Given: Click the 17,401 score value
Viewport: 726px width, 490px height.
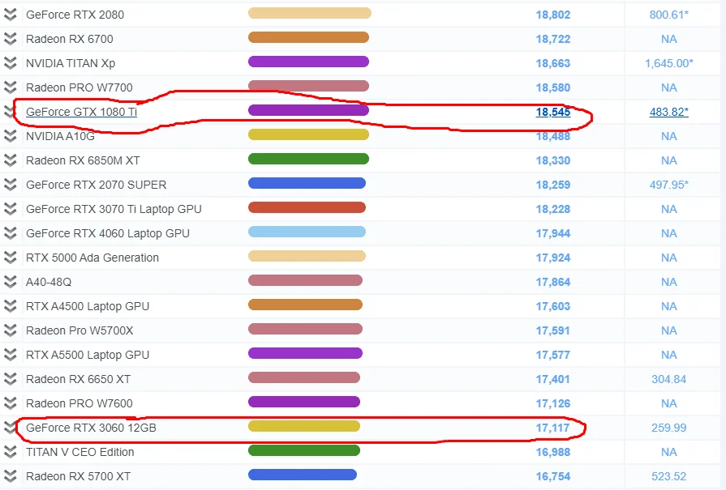Looking at the screenshot, I should click(553, 379).
